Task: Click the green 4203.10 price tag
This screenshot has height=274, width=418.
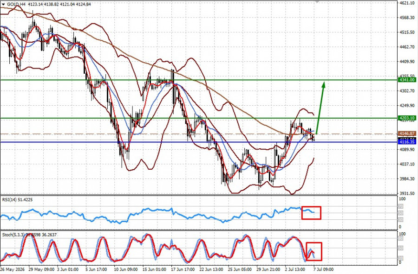Action: click(407, 118)
